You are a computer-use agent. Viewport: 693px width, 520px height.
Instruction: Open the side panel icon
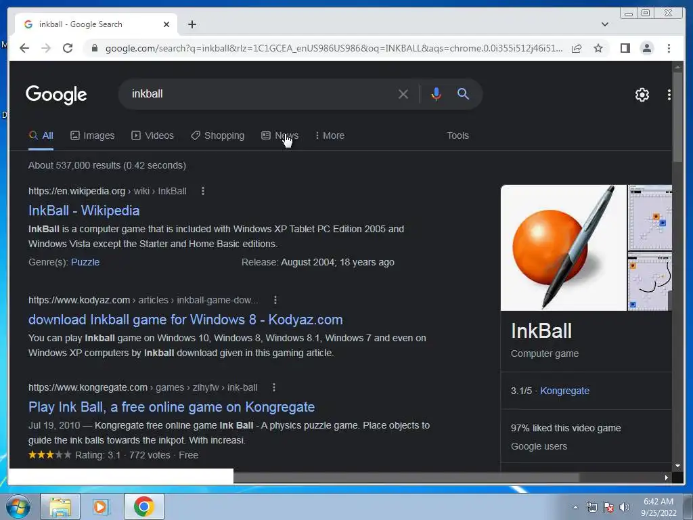625,48
